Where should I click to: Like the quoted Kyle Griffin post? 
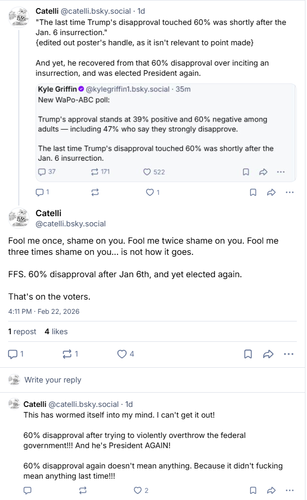tap(148, 172)
